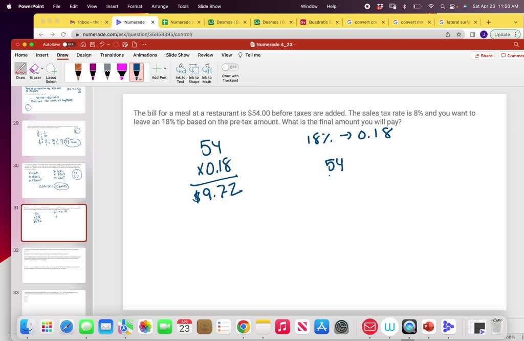
Task: Select slide 32 thumbnail
Action: pyautogui.click(x=54, y=265)
